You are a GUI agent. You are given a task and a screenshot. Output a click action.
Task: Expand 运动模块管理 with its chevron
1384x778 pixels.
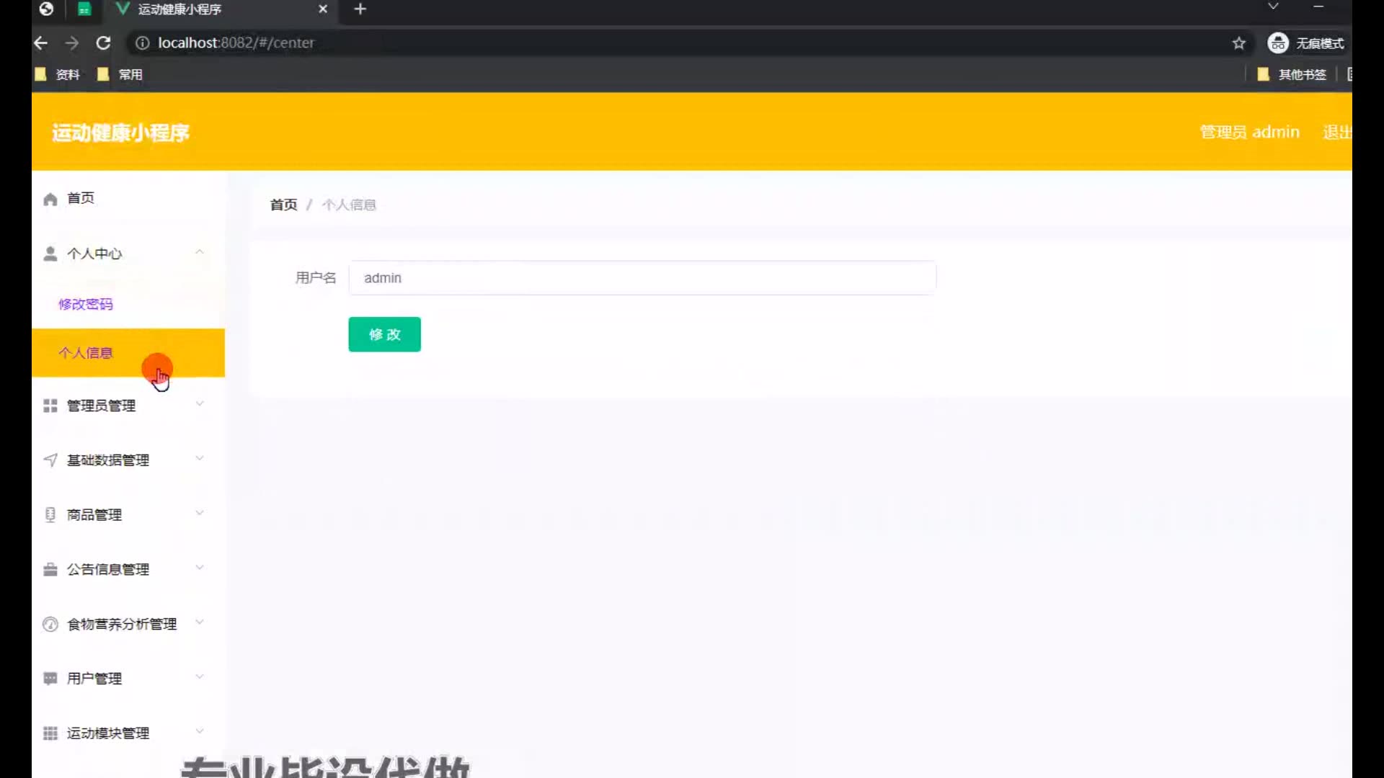point(200,732)
